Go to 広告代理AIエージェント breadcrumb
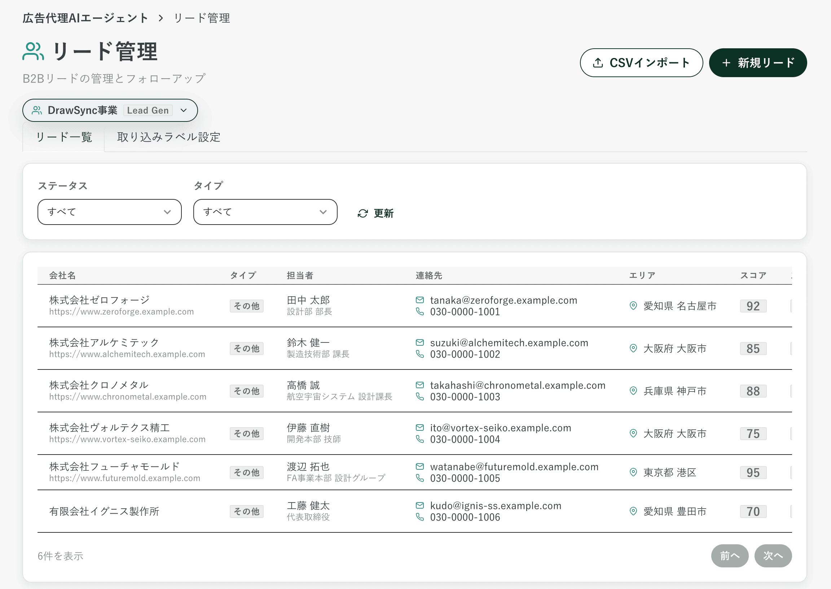 85,18
